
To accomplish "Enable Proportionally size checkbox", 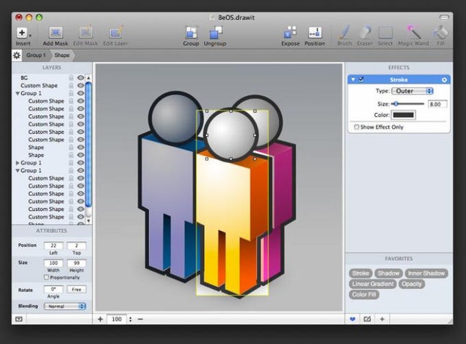I will pyautogui.click(x=46, y=278).
